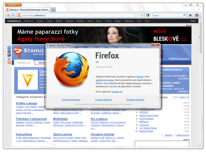Expand the Více navigation menu
The height and width of the screenshot is (152, 206).
pos(147,21)
